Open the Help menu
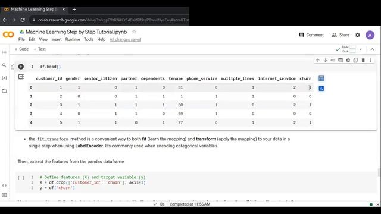The image size is (381, 214). coord(101,39)
